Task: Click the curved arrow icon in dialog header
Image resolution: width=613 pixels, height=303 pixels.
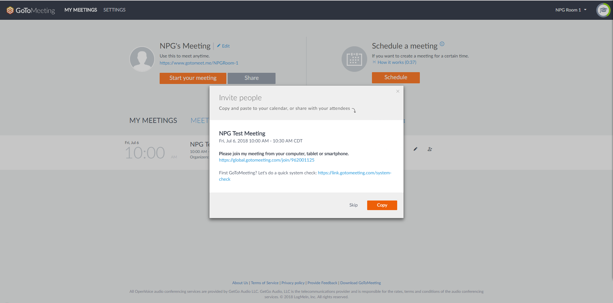Action: pyautogui.click(x=354, y=110)
